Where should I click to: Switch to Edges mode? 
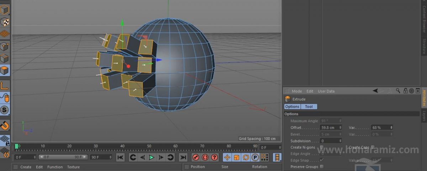point(5,58)
